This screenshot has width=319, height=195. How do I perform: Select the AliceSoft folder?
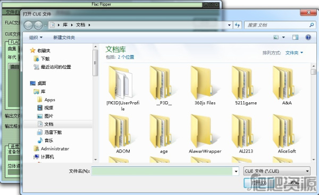click(x=287, y=134)
